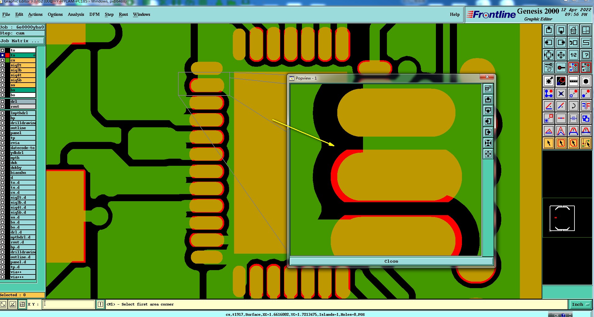Select the via+++ layer name

(x=23, y=277)
